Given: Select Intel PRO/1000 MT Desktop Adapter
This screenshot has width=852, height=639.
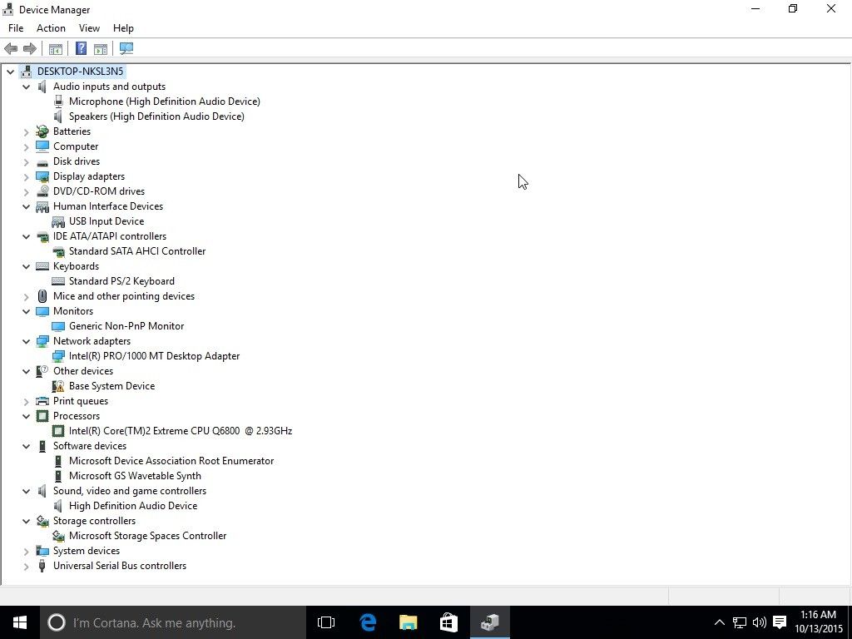Looking at the screenshot, I should [154, 356].
